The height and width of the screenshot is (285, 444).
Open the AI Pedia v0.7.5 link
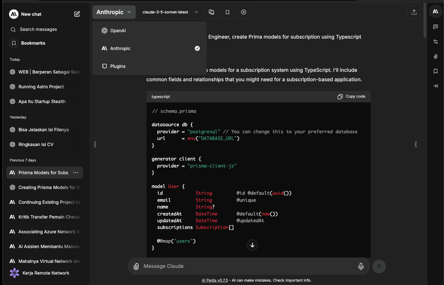click(x=215, y=280)
